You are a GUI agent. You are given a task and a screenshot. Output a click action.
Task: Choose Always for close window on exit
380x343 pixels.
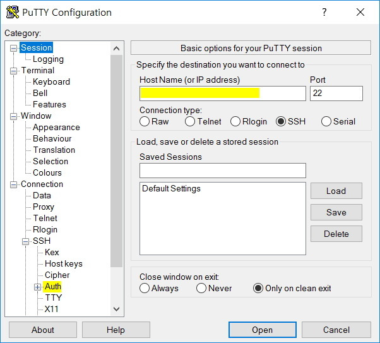click(145, 288)
